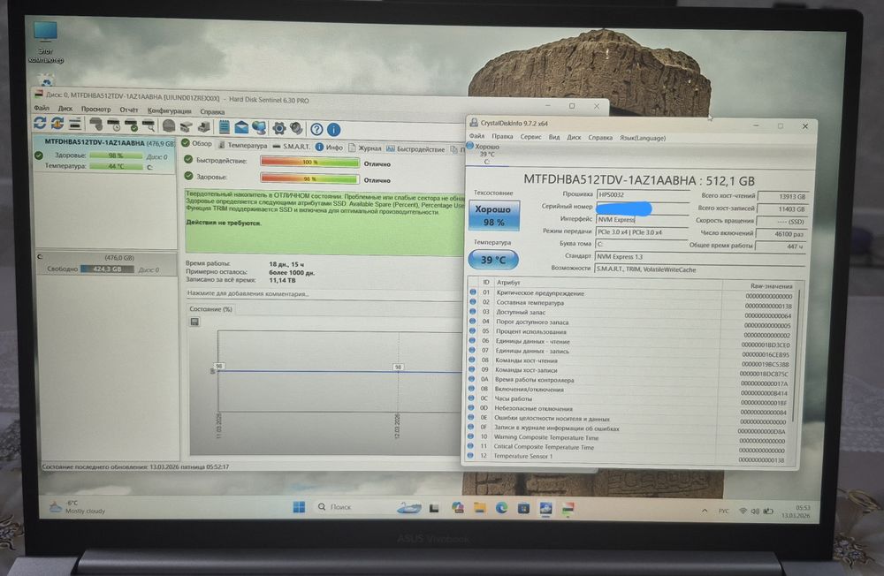Open 'Правка' menu in CrystalDiskInfo
This screenshot has height=576, width=884.
click(x=502, y=136)
